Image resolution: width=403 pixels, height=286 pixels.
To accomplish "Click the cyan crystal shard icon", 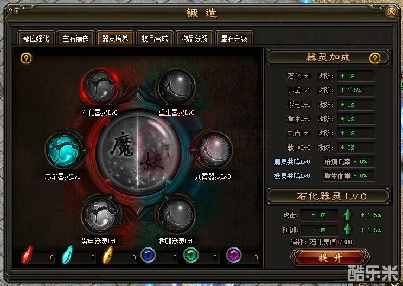I will coord(68,255).
